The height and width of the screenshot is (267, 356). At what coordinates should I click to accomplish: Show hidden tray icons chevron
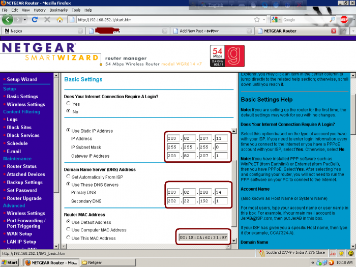pos(313,263)
